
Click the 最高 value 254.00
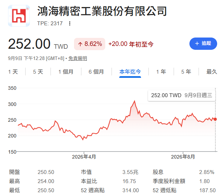pos(46,181)
